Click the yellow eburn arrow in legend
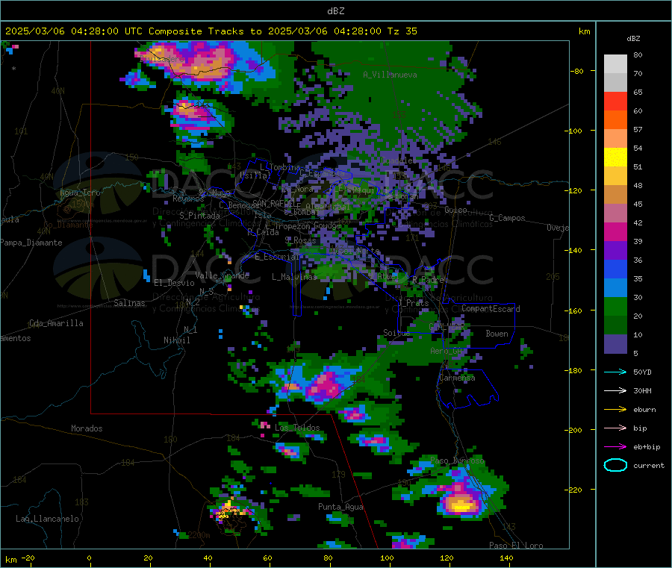Image resolution: width=672 pixels, height=568 pixels. pos(615,410)
